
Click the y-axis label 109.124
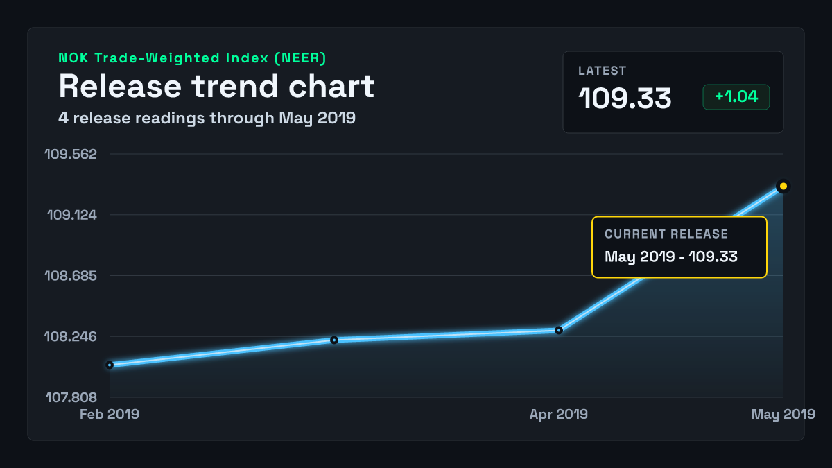click(x=71, y=215)
